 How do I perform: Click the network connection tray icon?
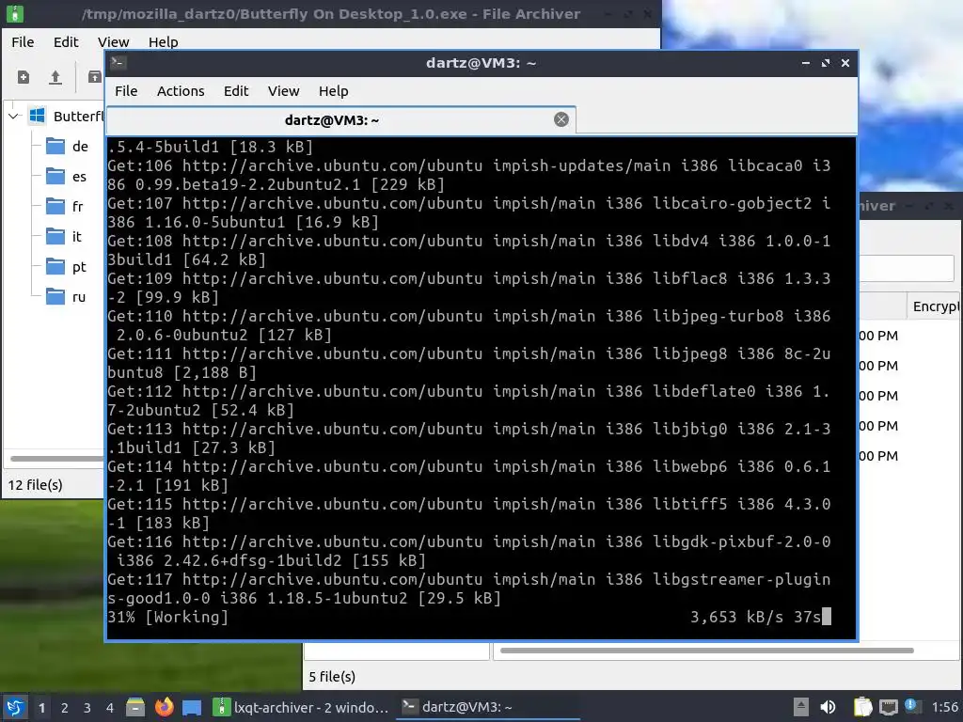[x=888, y=707]
